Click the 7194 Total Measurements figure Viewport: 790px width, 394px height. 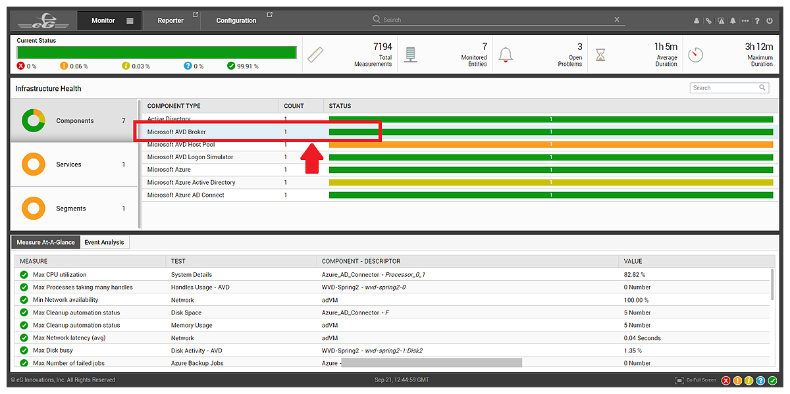tap(382, 47)
